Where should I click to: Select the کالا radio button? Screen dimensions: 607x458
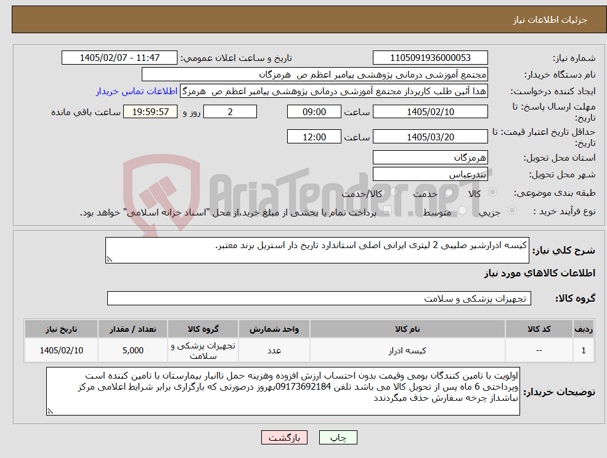coord(493,192)
